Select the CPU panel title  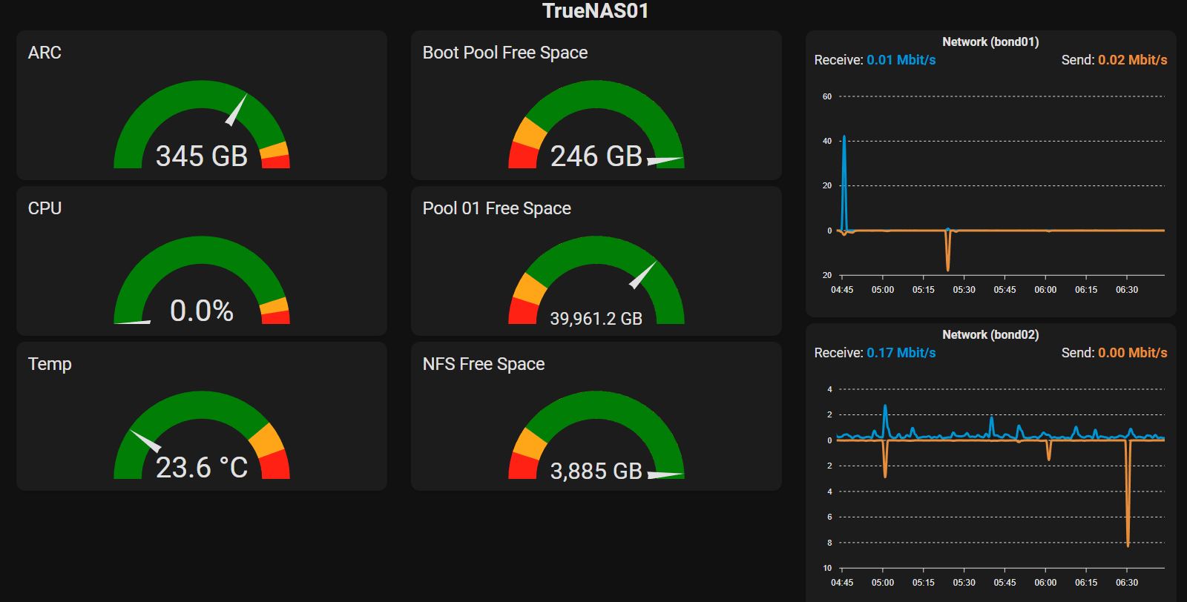click(45, 208)
